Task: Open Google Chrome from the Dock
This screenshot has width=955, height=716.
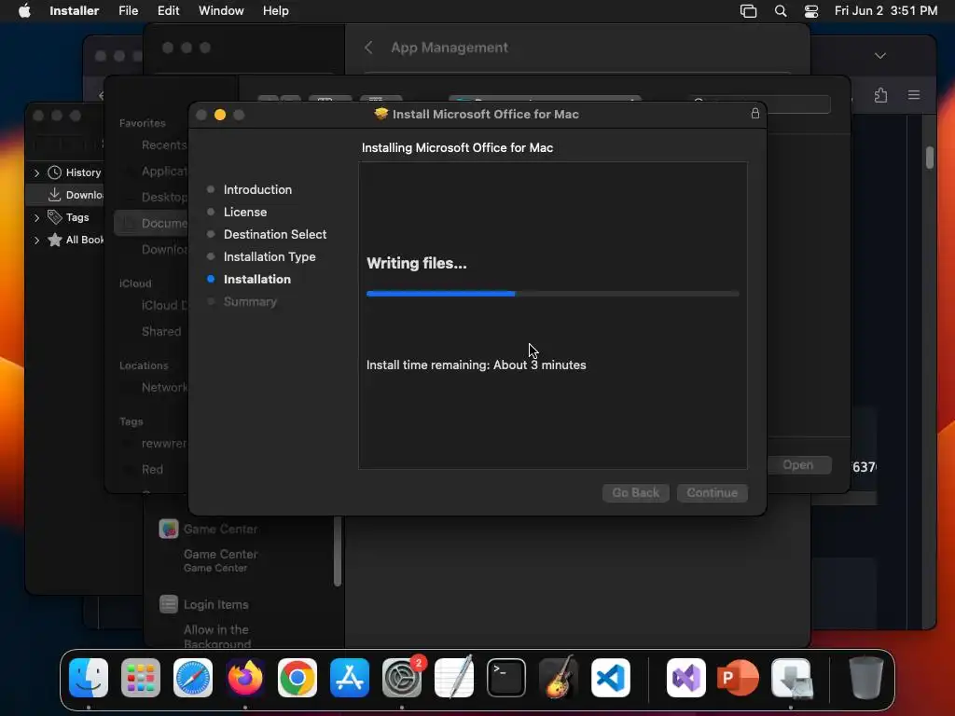Action: (298, 678)
